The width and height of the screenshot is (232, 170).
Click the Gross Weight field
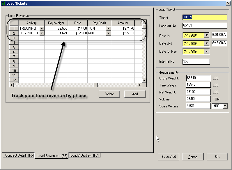coord(198,78)
